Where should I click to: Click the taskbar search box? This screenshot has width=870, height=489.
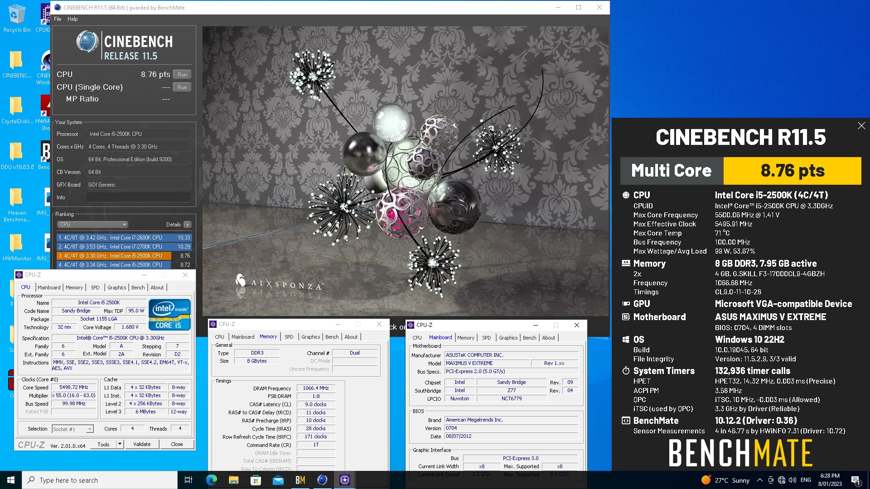[x=100, y=480]
